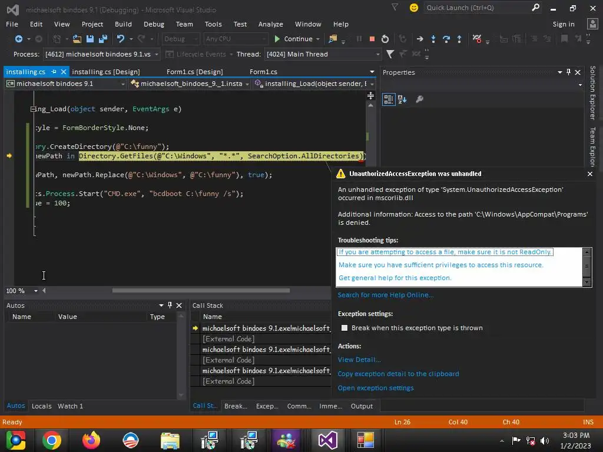Screen dimensions: 603x452
Task: Click the Step Out icon
Action: pos(459,39)
